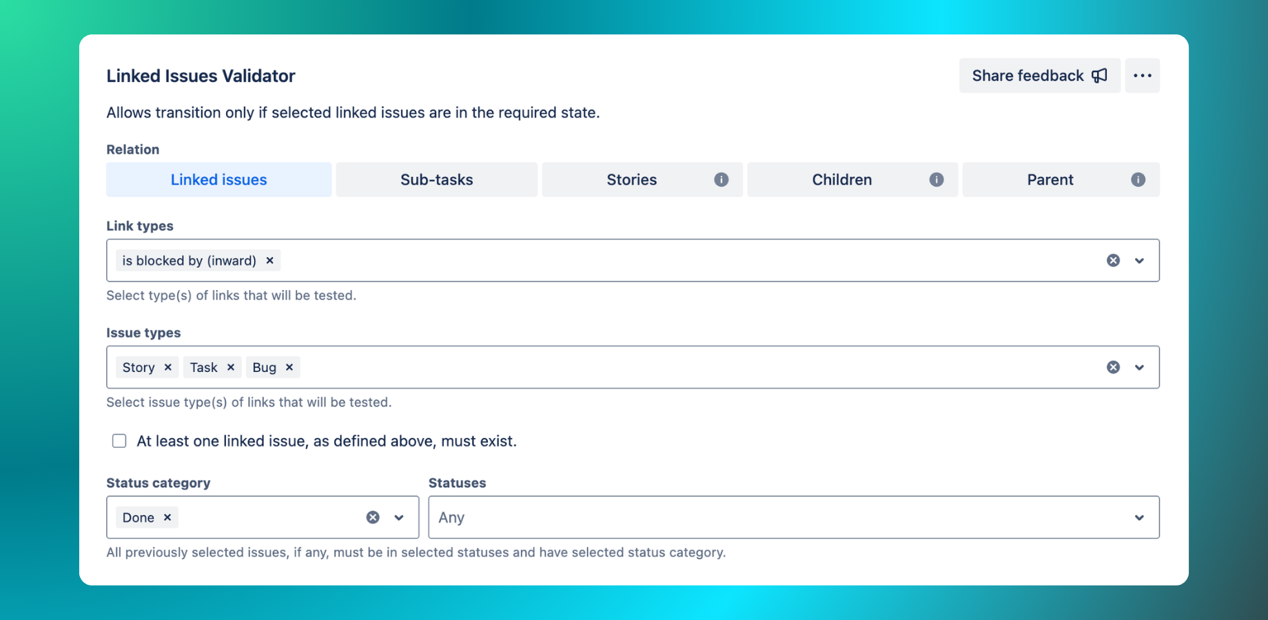The height and width of the screenshot is (620, 1268).
Task: Clear all selected Issue types
Action: pyautogui.click(x=1113, y=367)
